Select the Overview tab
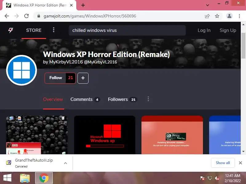The image size is (246, 184). tap(53, 99)
